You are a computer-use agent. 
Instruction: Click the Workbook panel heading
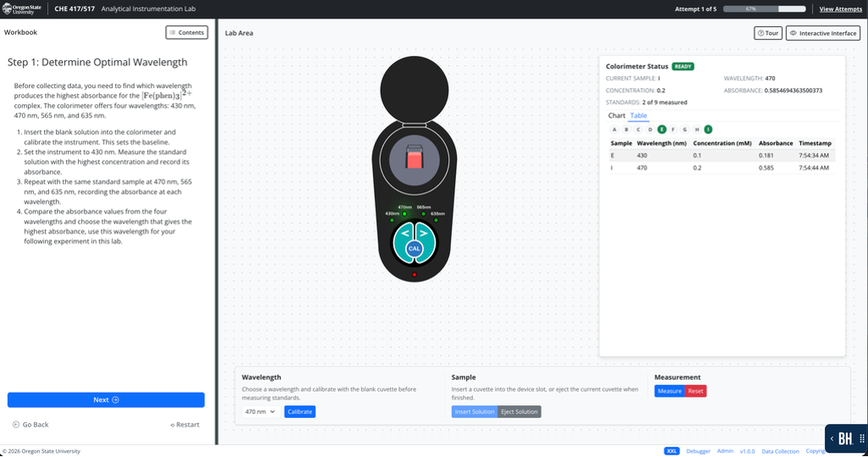pos(20,32)
